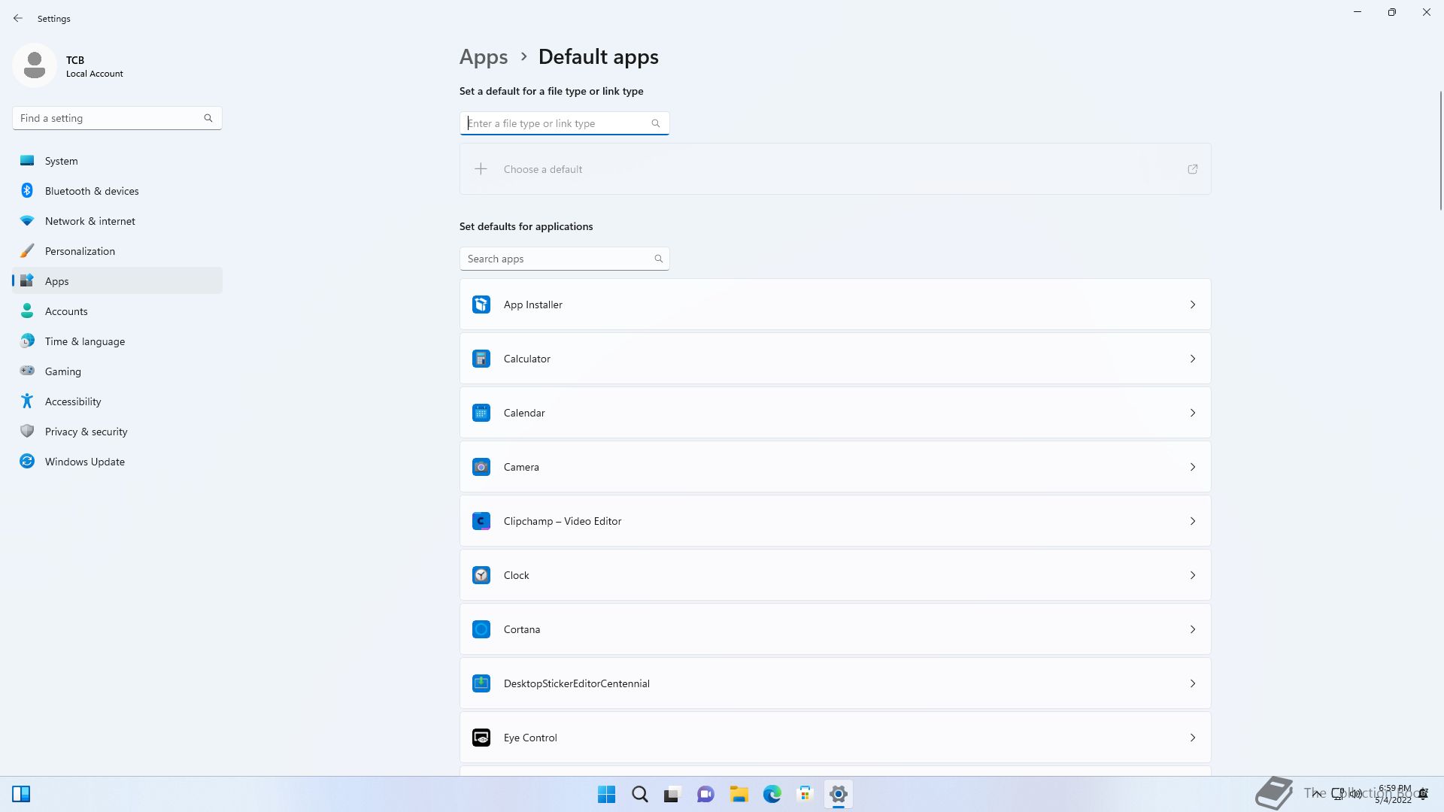Open Bluetooth & devices settings
Screen dimensions: 1444x812
click(x=117, y=191)
